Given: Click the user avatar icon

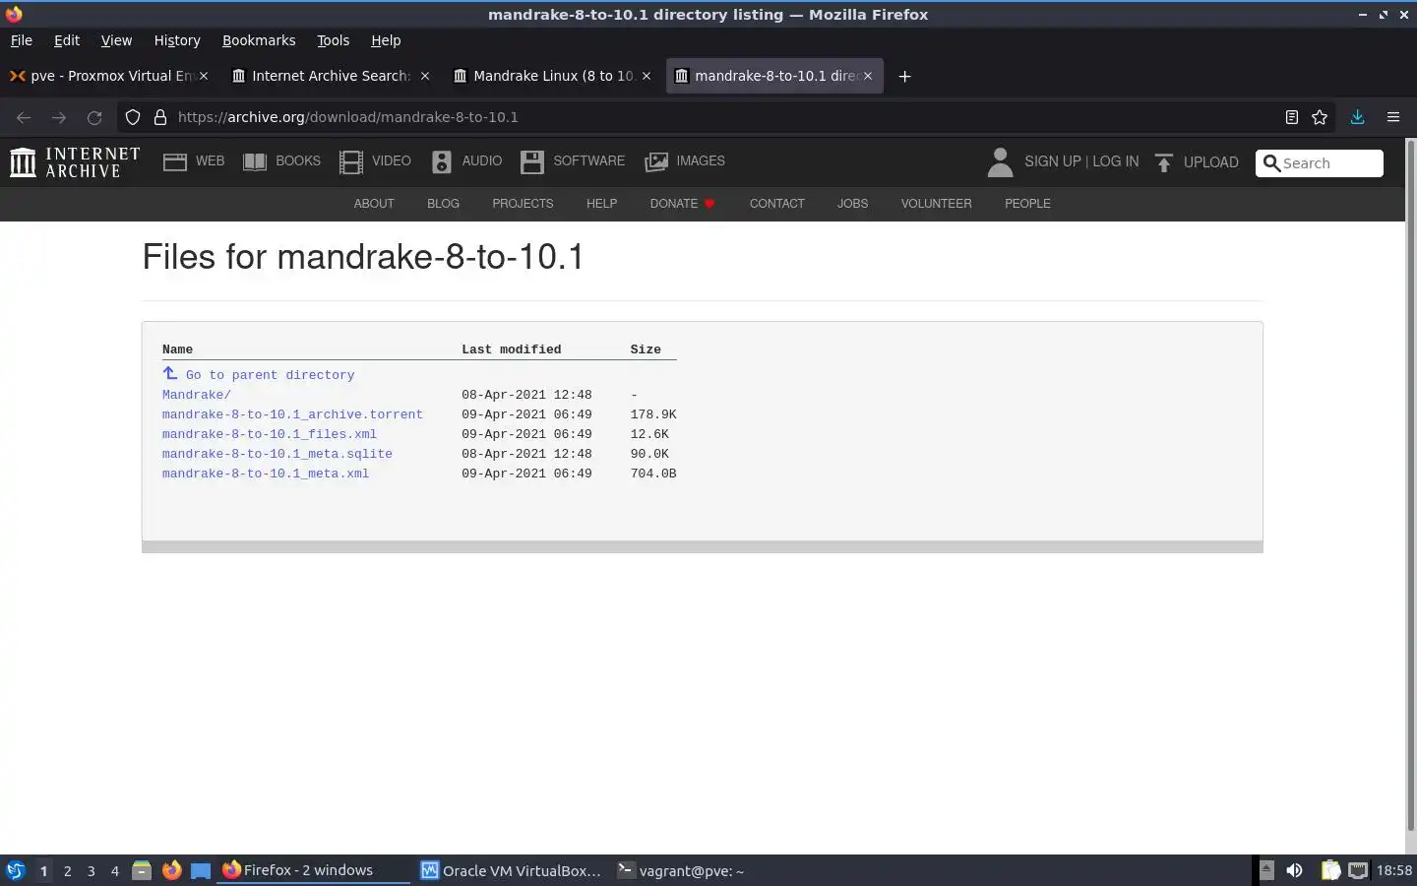Looking at the screenshot, I should (1000, 161).
